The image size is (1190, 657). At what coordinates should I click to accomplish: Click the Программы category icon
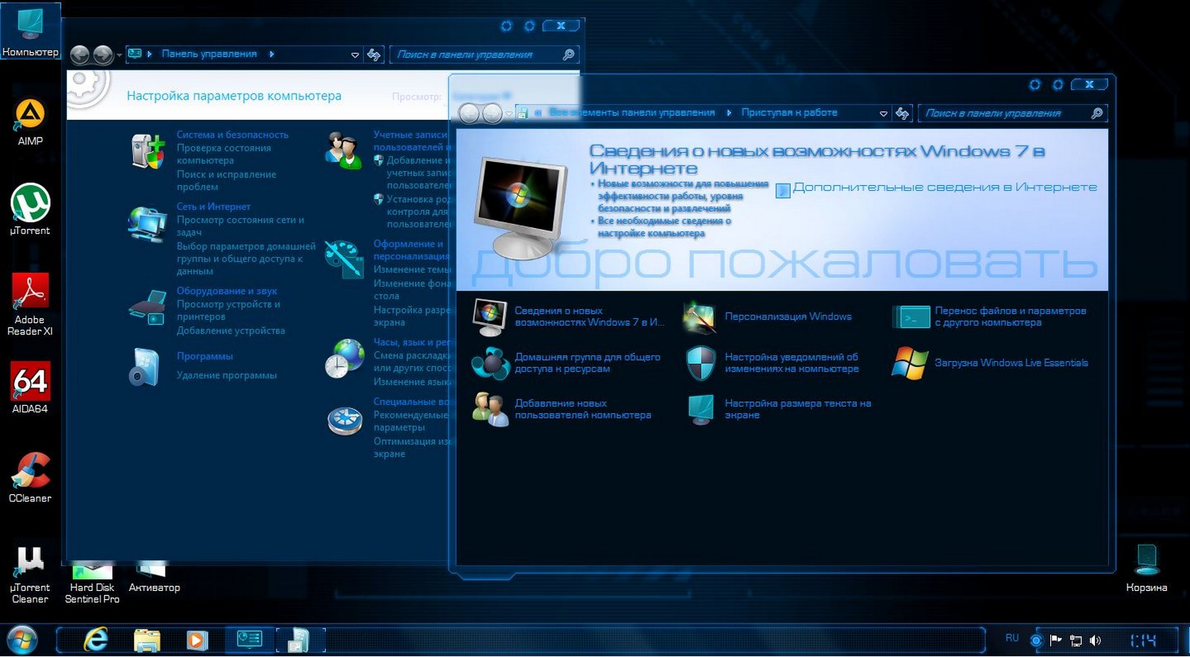pos(145,367)
